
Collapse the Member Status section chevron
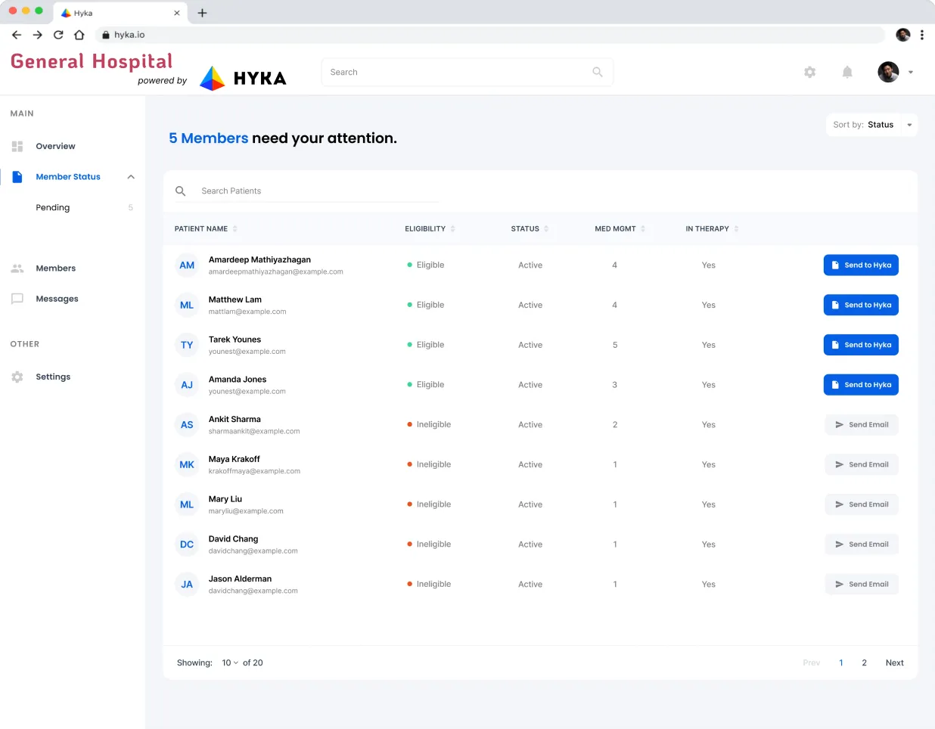tap(131, 177)
